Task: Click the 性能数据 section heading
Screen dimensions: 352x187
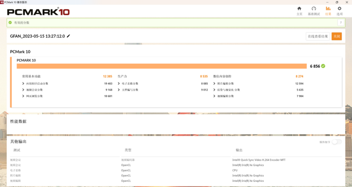Action: click(x=18, y=121)
